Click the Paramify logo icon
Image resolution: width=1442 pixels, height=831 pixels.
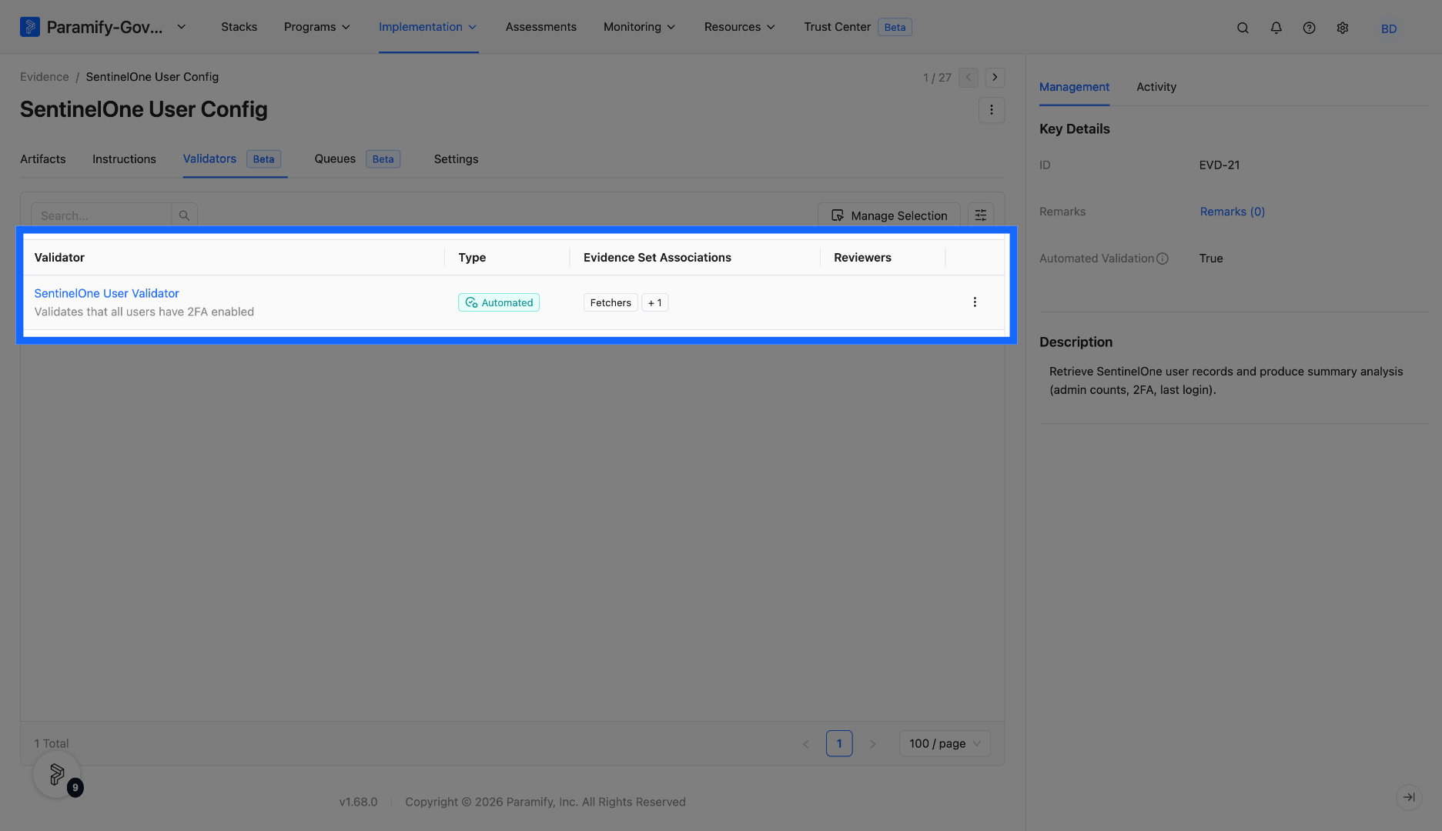[x=29, y=27]
